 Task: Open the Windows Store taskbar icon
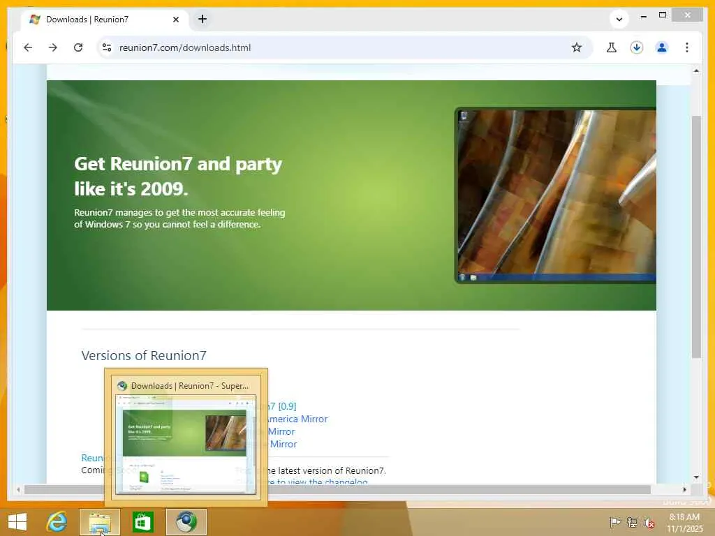142,522
